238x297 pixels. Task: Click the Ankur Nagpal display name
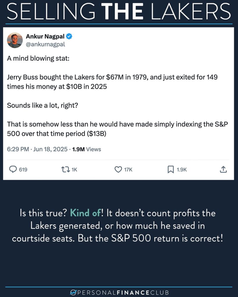(x=45, y=36)
